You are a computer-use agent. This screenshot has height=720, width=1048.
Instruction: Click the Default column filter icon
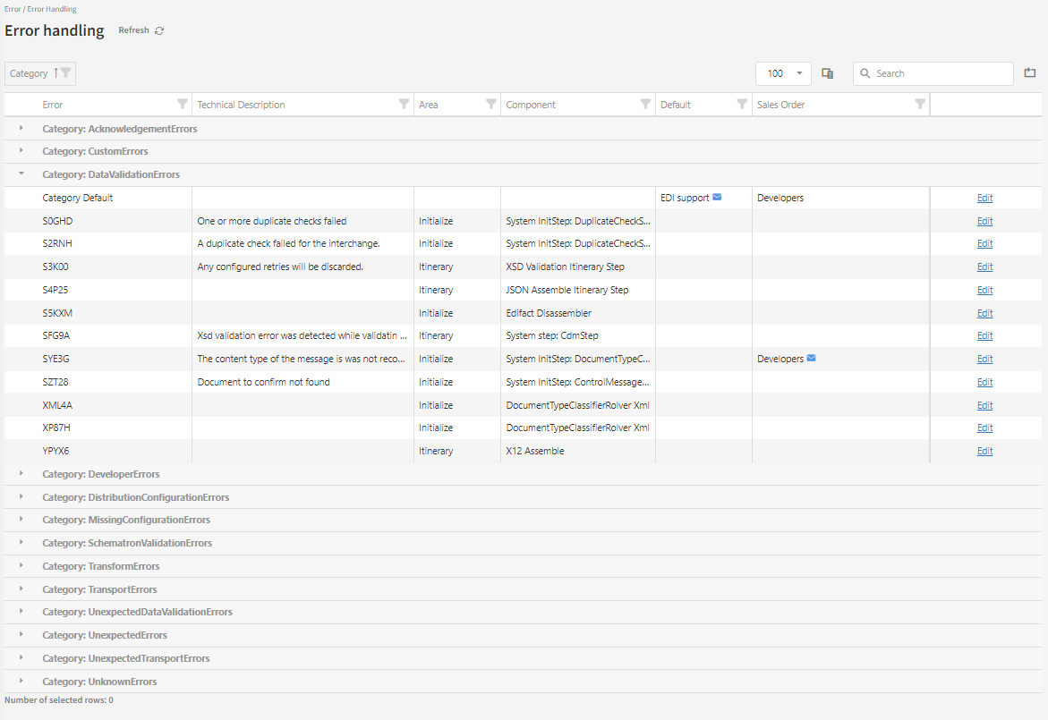742,105
